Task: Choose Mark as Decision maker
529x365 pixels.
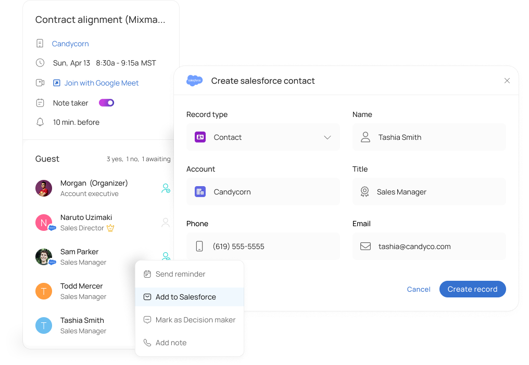Action: [x=190, y=320]
